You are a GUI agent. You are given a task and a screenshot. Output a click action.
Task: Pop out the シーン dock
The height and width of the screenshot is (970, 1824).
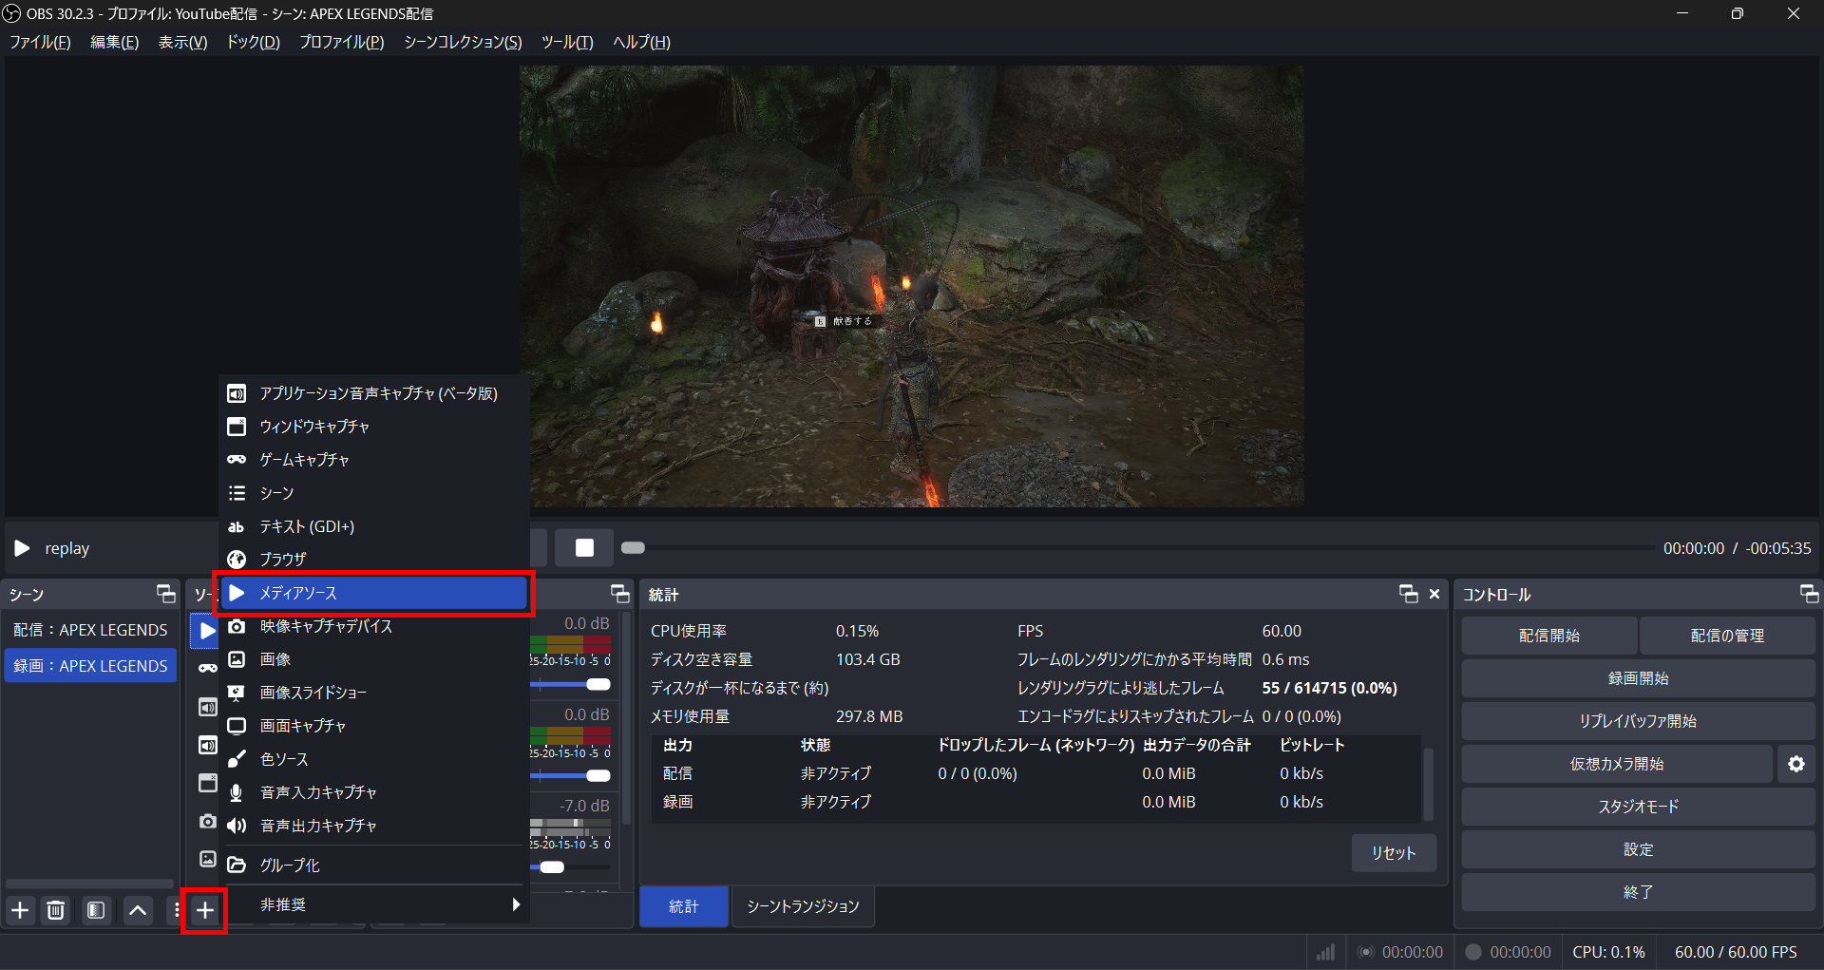click(166, 595)
